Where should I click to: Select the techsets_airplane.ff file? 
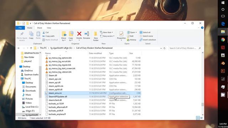(57, 114)
